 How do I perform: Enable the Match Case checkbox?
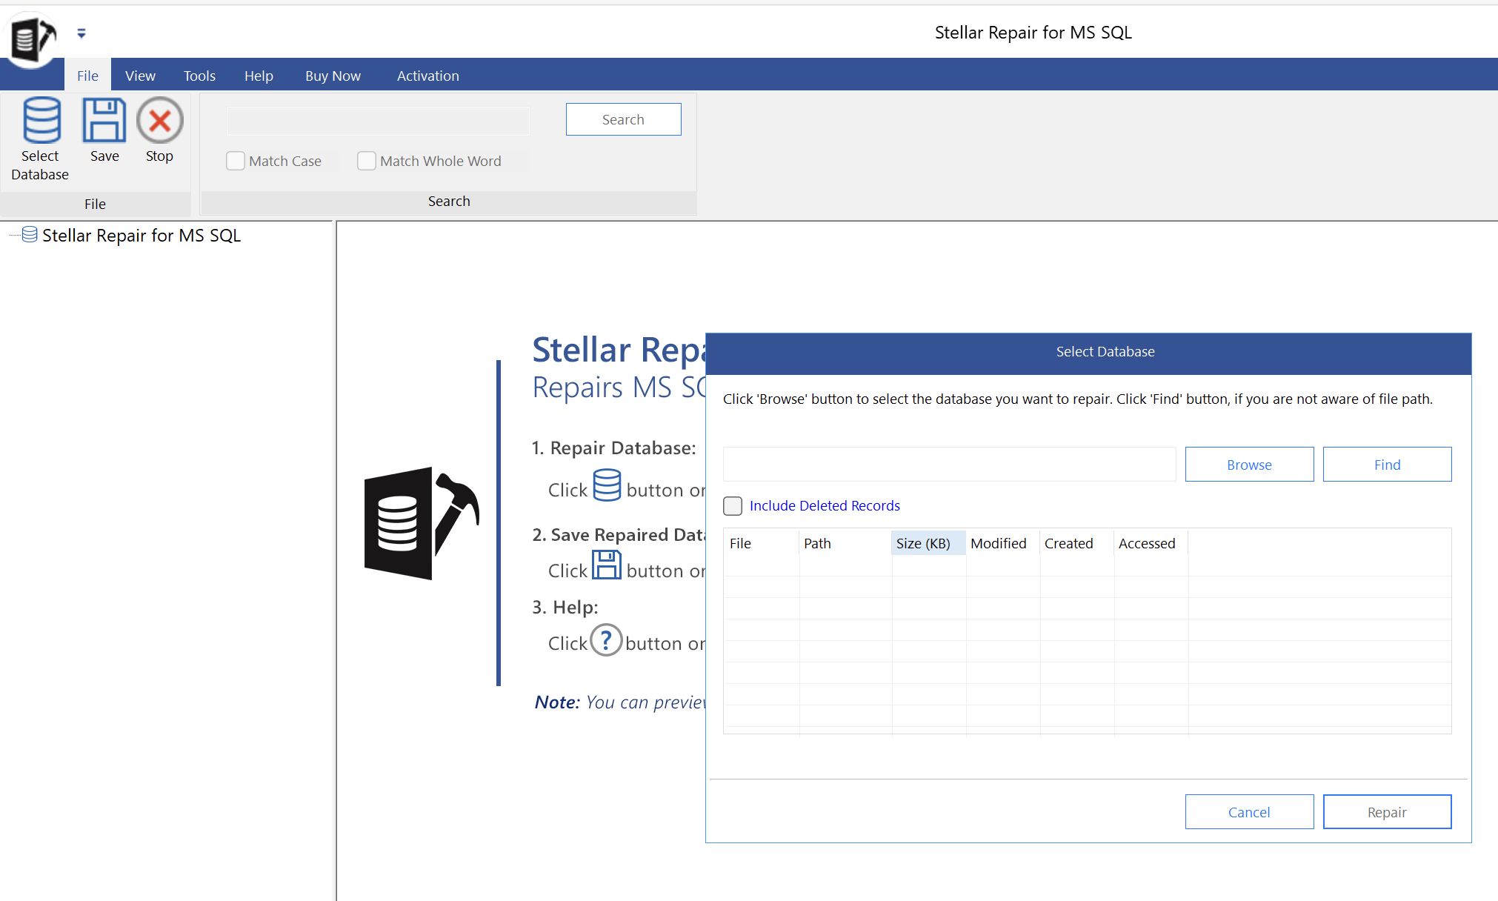coord(236,161)
